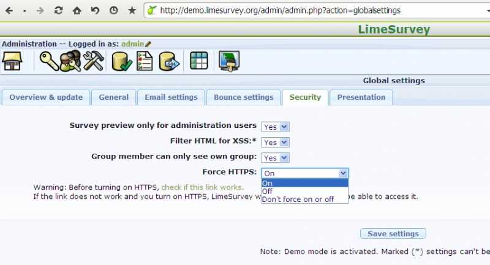Screen dimensions: 490x265
Task: Click the 'Force HTTPS:' label
Action: [x=229, y=172]
